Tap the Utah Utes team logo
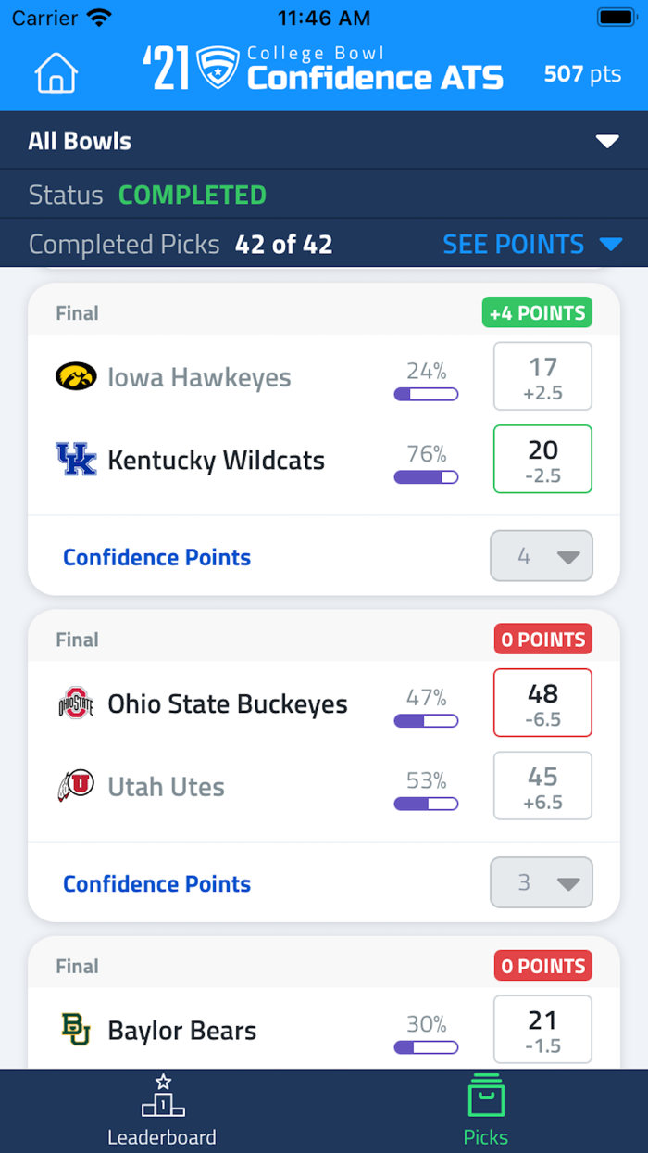The height and width of the screenshot is (1153, 648). point(76,786)
